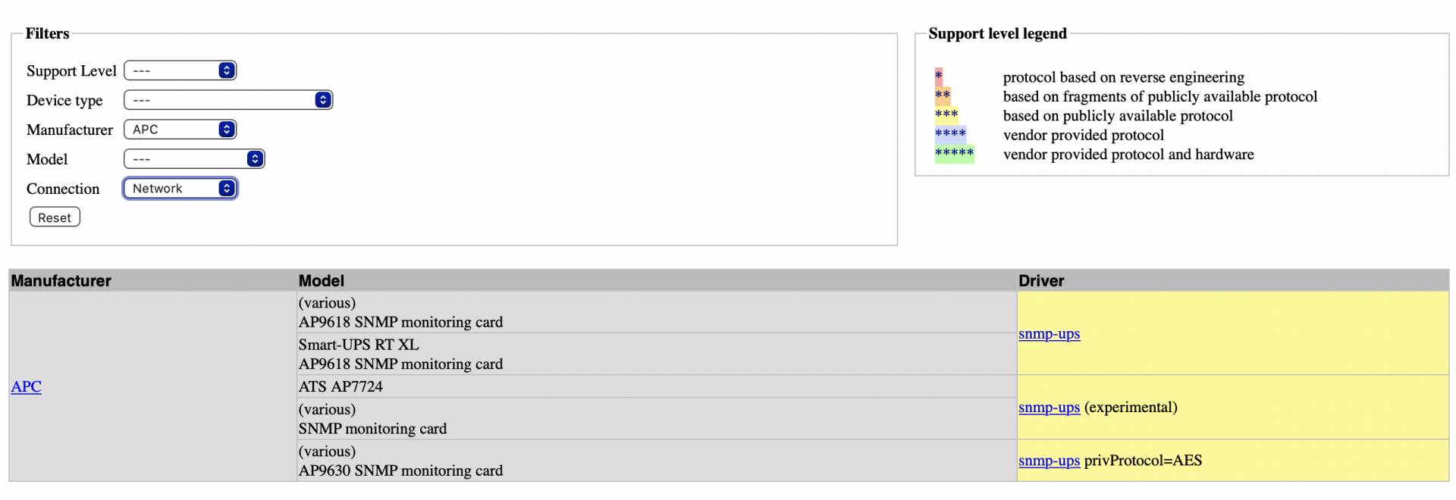This screenshot has width=1456, height=500.
Task: Open the Support Level dropdown
Action: [180, 70]
